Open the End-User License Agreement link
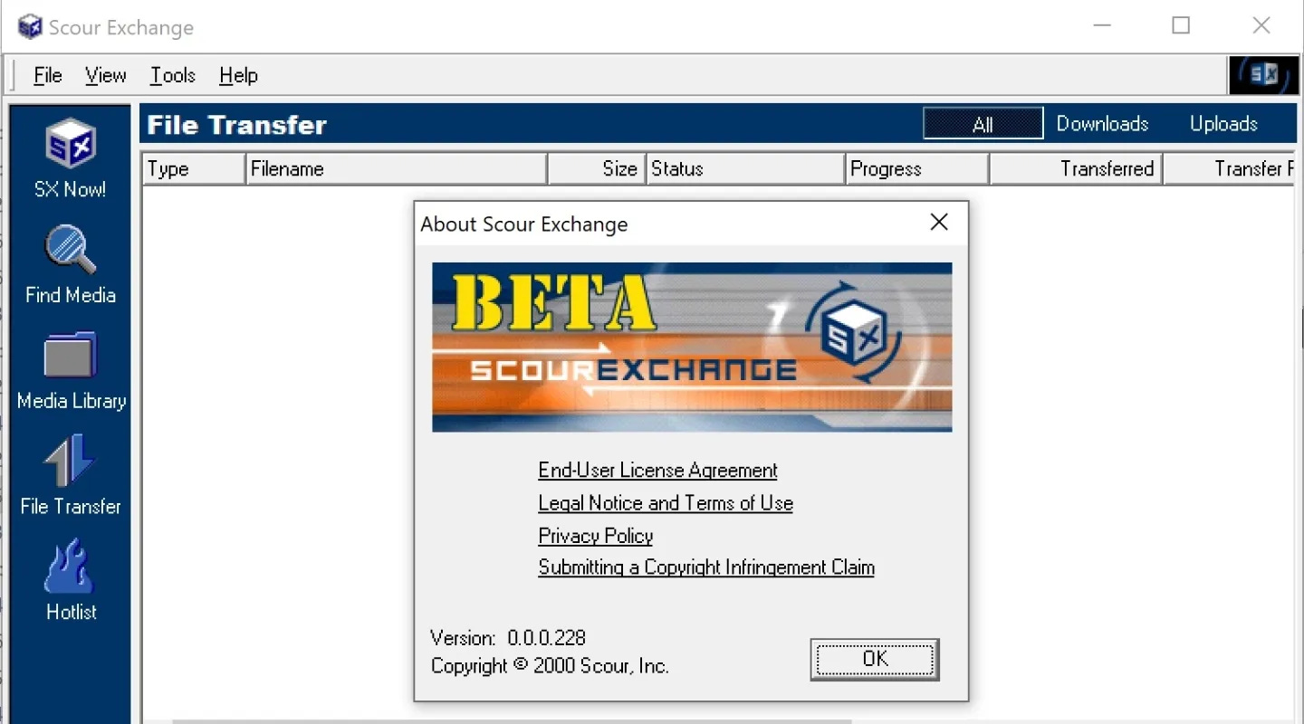Image resolution: width=1304 pixels, height=724 pixels. 657,471
